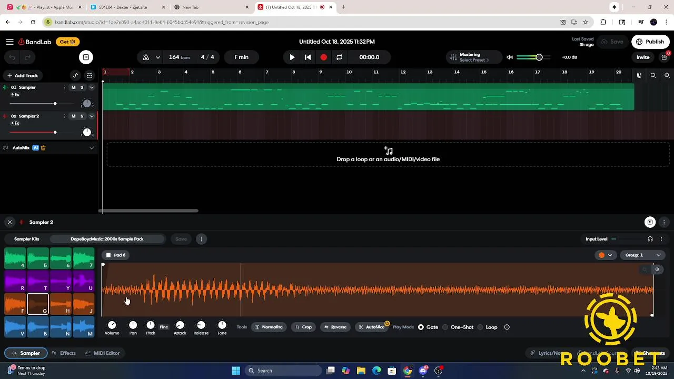Expand the AutoMix section

click(x=91, y=148)
